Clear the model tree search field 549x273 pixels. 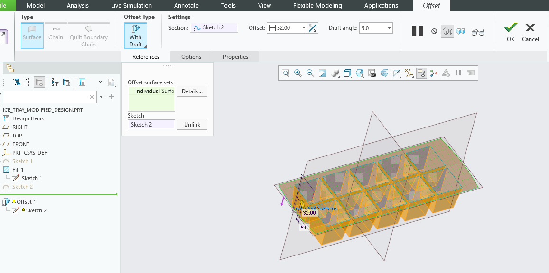tap(92, 97)
